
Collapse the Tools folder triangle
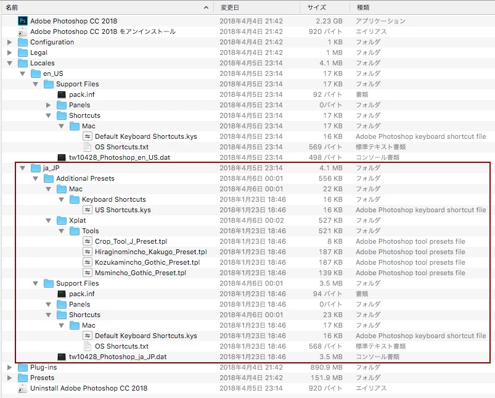(61, 231)
